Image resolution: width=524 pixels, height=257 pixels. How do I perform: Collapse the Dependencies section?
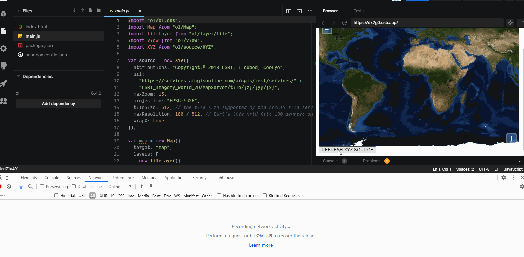pos(19,76)
